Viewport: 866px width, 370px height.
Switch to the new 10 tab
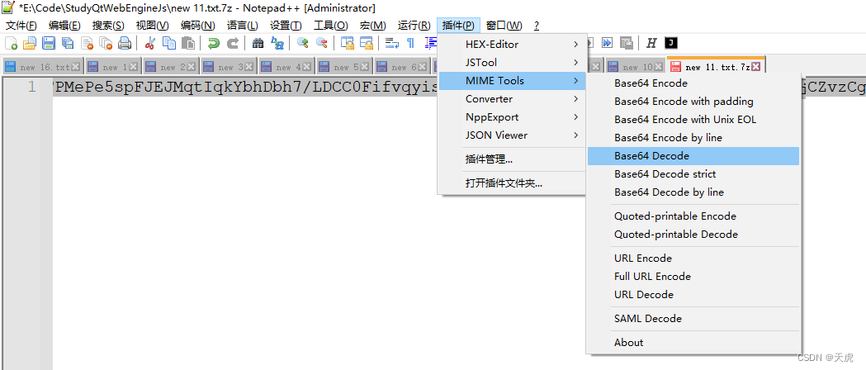pyautogui.click(x=635, y=66)
